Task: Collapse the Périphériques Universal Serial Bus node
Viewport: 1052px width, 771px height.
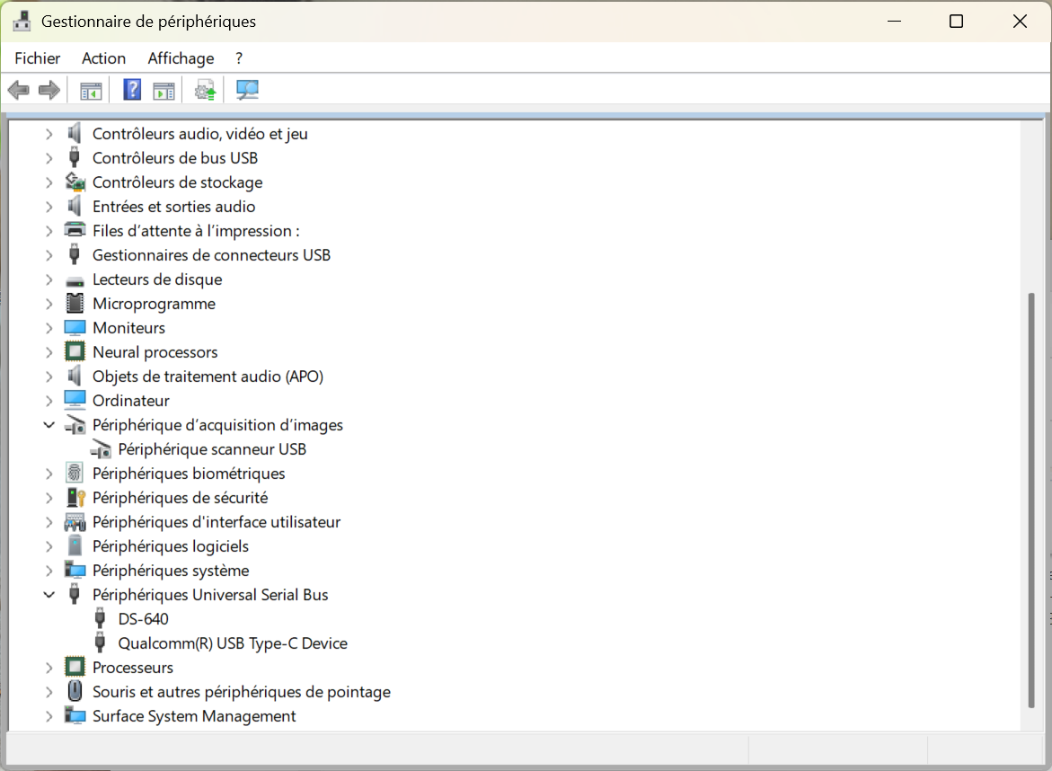Action: coord(49,595)
